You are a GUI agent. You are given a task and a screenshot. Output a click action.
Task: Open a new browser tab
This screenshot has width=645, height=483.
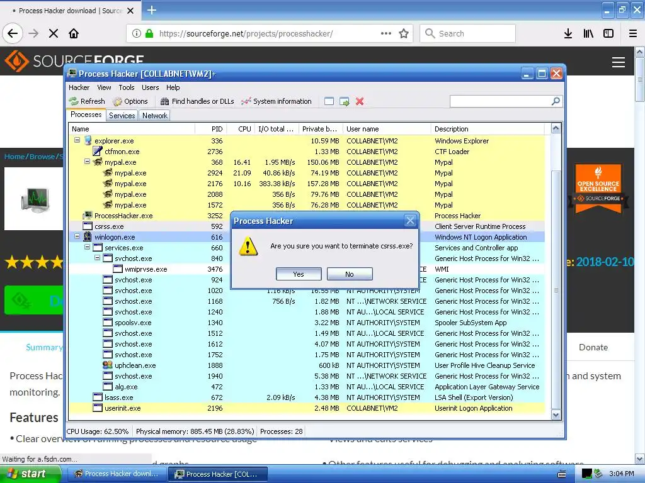(x=152, y=10)
